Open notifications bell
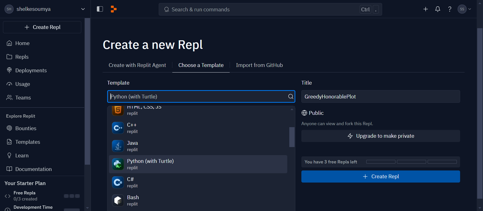Image resolution: width=483 pixels, height=211 pixels. pos(437,9)
